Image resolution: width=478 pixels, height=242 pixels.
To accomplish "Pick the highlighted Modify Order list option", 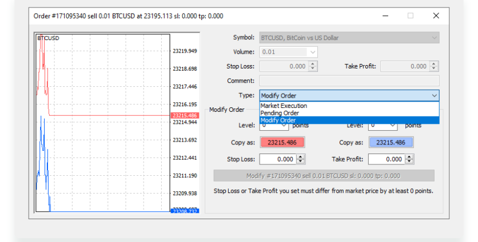I will [278, 120].
